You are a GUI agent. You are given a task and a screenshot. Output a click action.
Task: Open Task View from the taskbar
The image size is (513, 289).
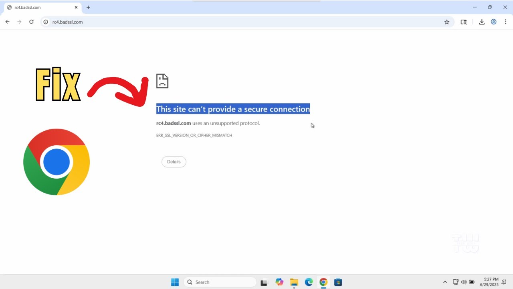[x=264, y=282]
